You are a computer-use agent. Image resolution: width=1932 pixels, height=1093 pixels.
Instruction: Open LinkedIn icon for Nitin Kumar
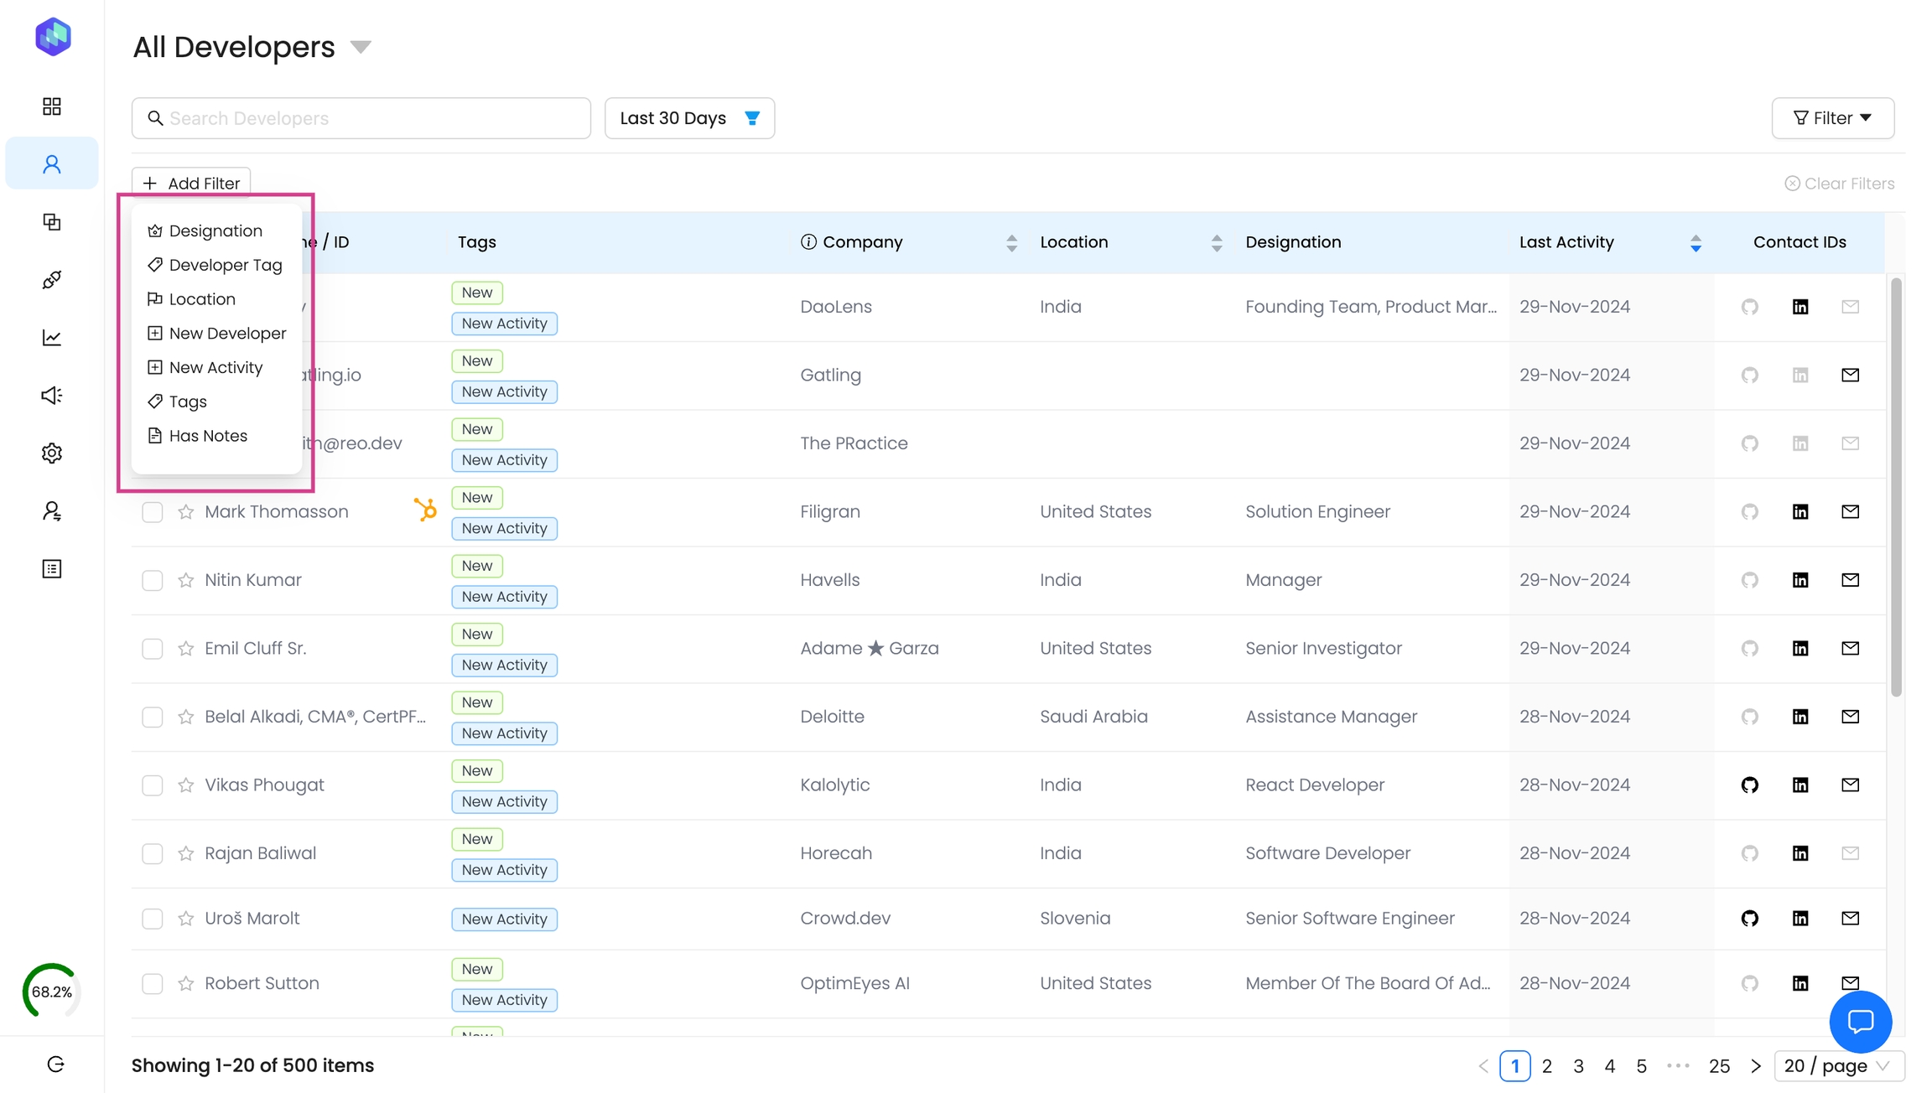point(1800,580)
